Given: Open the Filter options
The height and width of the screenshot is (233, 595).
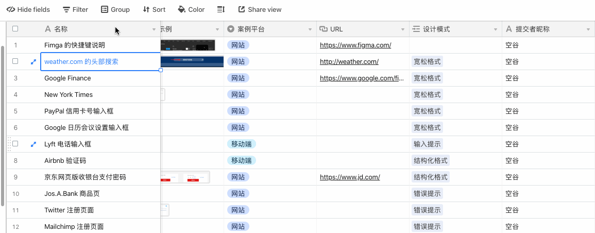Looking at the screenshot, I should pyautogui.click(x=75, y=9).
